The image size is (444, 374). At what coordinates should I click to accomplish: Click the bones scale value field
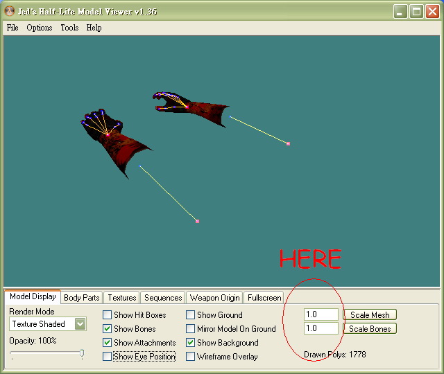coord(321,328)
